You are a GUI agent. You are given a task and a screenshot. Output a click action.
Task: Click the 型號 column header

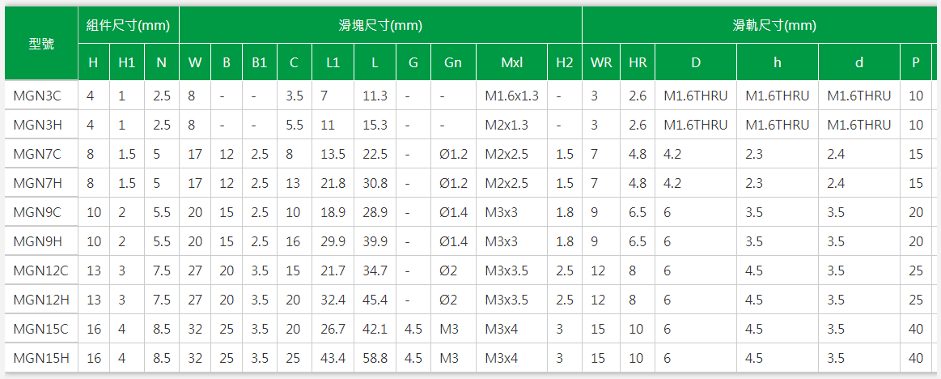pos(41,43)
